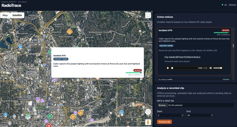237x127 pixels.
Task: Toggle fullscreen map view
Action: click(148, 15)
